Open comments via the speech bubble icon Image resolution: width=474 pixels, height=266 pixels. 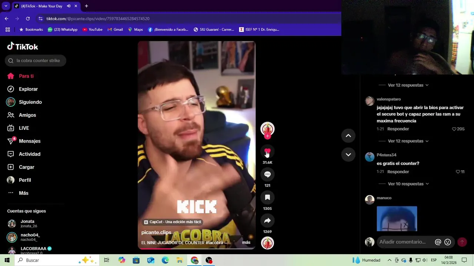pyautogui.click(x=267, y=174)
